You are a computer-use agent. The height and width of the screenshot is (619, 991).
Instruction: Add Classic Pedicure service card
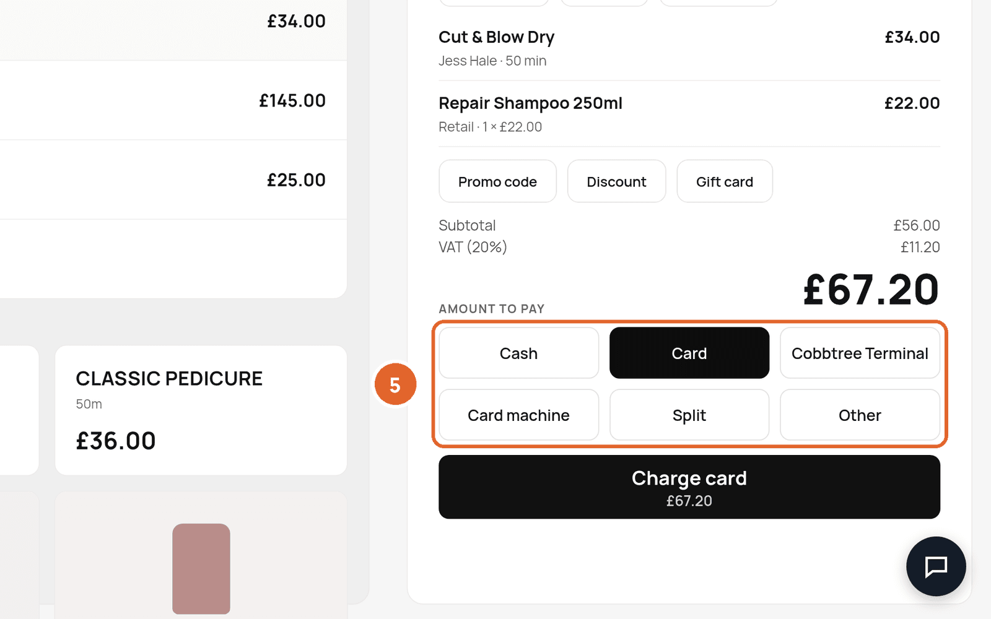pos(201,410)
